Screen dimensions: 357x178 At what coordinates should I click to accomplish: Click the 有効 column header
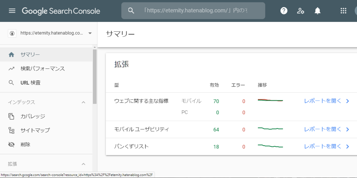[x=214, y=85]
